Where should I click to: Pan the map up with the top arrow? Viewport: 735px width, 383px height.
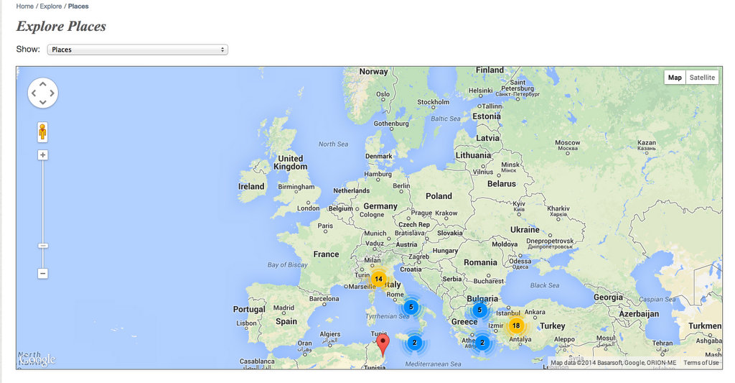pyautogui.click(x=42, y=84)
